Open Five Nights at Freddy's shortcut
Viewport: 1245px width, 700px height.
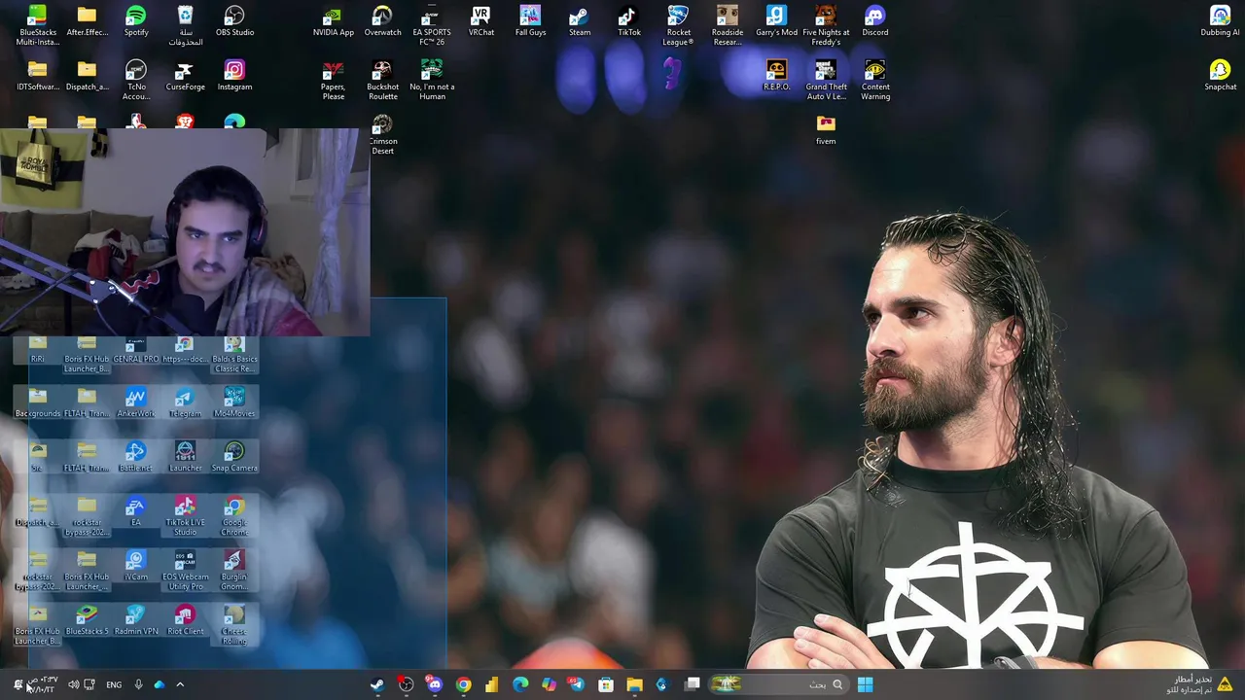point(826,25)
